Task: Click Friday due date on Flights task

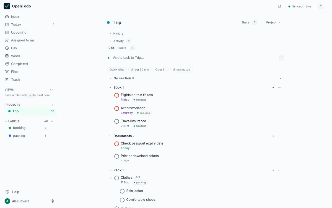Action: [125, 100]
